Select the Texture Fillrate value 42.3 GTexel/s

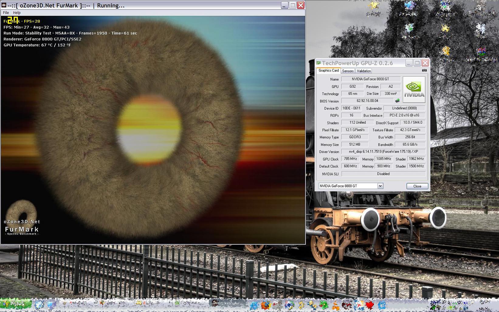pyautogui.click(x=410, y=130)
